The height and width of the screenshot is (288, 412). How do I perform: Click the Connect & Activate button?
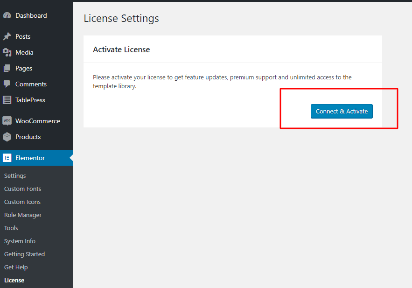pyautogui.click(x=342, y=112)
